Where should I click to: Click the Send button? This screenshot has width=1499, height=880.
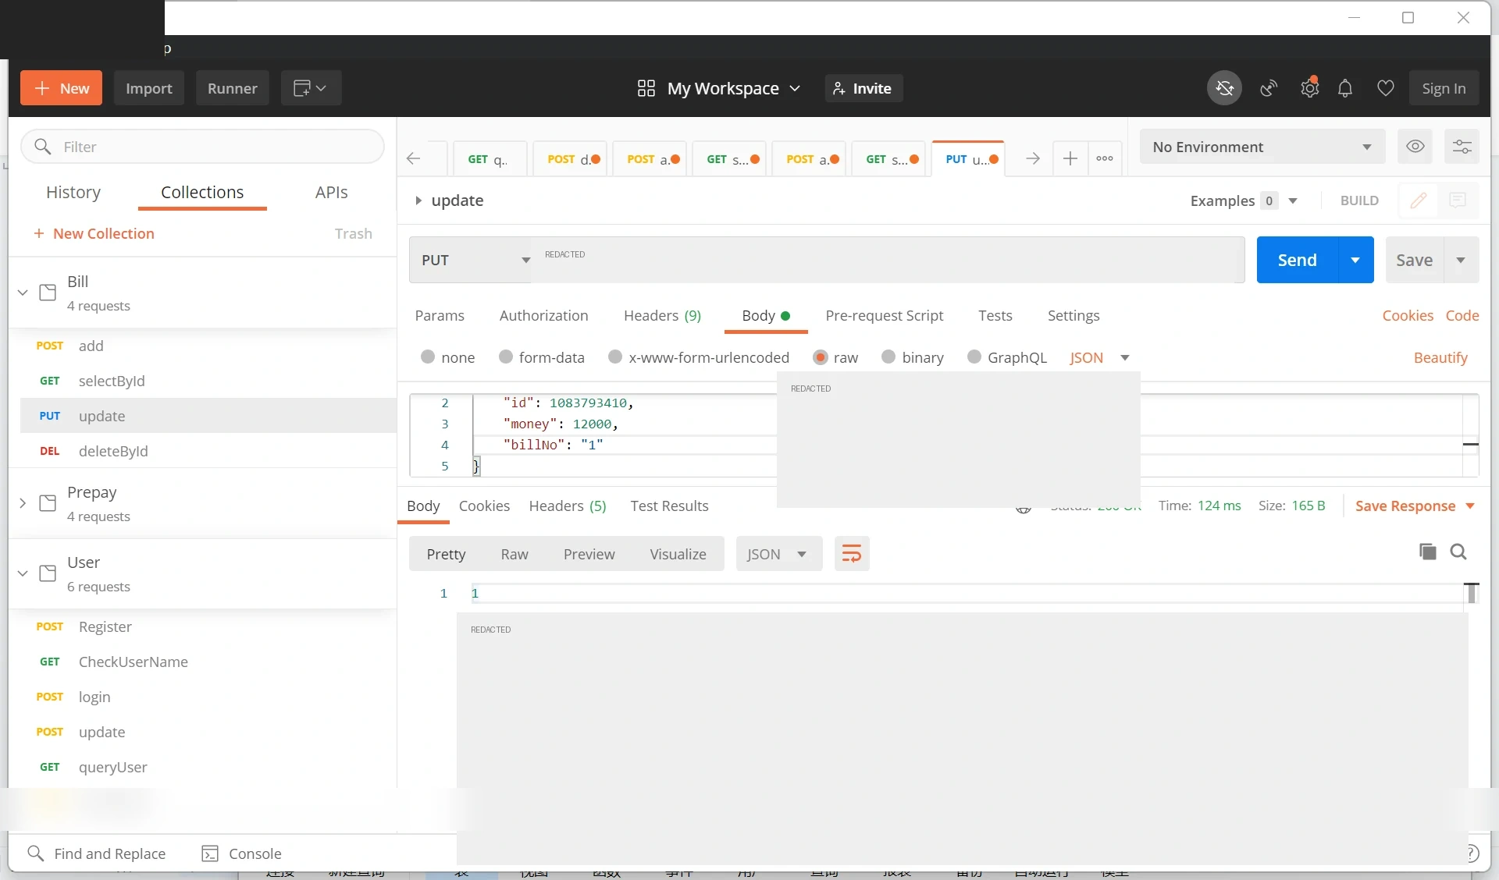[1297, 260]
